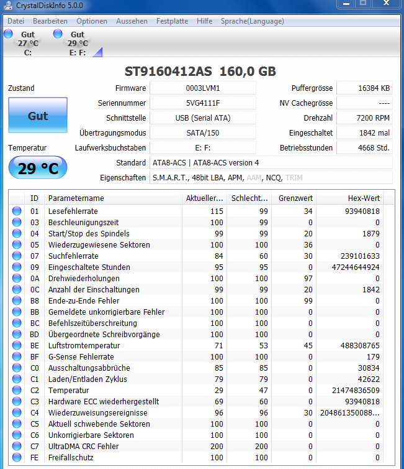Click the status orb for Start/Stop des Spindels
This screenshot has height=469, width=404.
click(17, 233)
